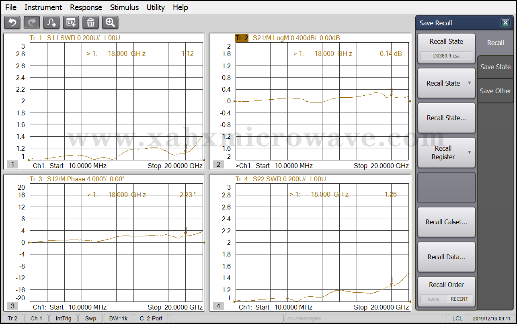Click window 3 Start 10.0000 MHz label
517x324 pixels.
tap(78, 307)
